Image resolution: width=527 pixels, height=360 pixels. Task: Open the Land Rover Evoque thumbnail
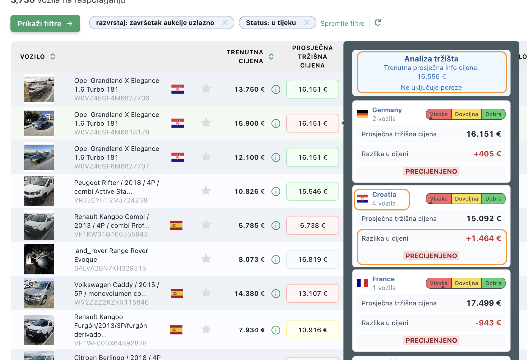[39, 259]
